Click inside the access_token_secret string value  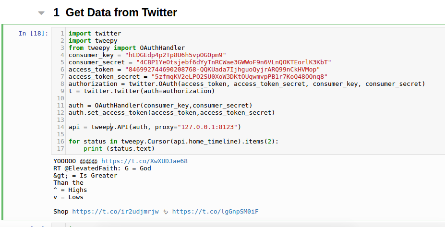[x=239, y=77]
